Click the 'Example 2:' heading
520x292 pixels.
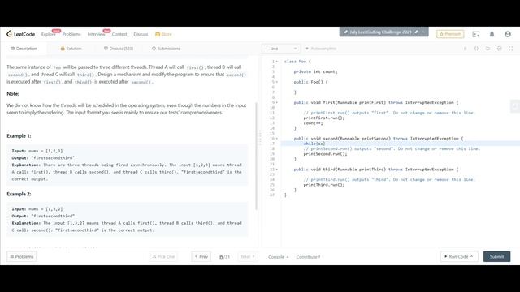[x=19, y=194]
